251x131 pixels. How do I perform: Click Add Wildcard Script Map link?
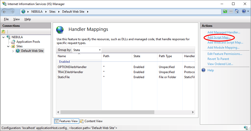(x=225, y=42)
